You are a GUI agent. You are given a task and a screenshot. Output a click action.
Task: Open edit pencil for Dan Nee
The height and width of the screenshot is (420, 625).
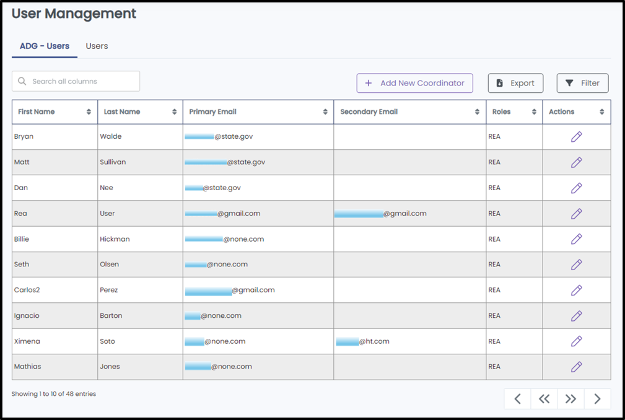(576, 188)
